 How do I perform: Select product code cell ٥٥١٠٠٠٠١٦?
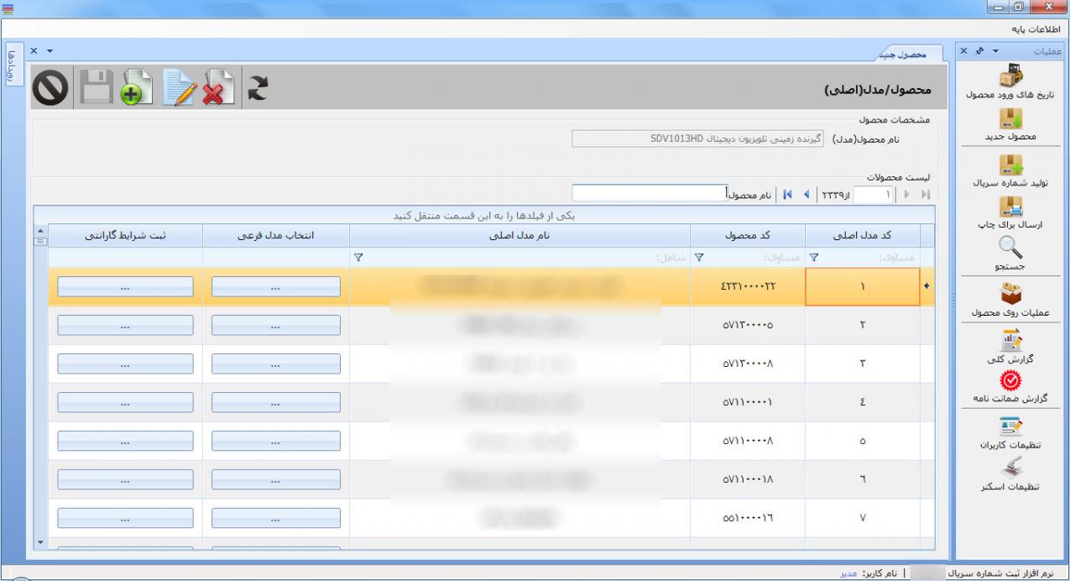(747, 519)
